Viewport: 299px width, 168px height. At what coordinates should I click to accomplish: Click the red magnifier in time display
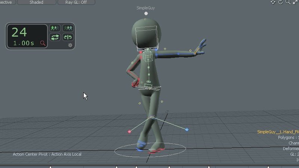coord(43,43)
